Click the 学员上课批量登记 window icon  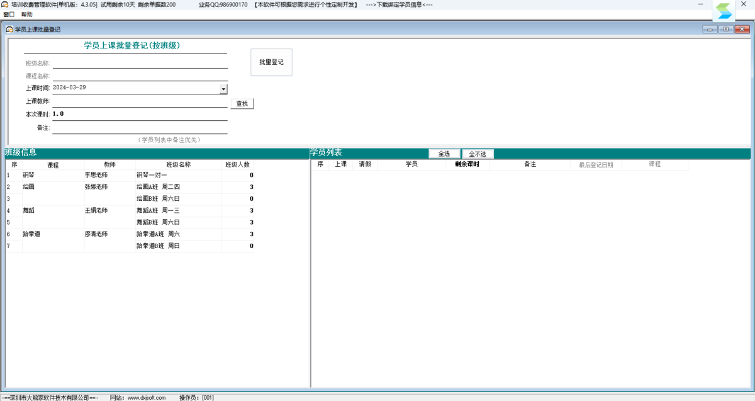pyautogui.click(x=9, y=30)
